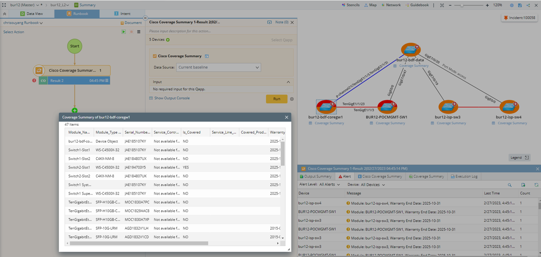This screenshot has height=257, width=541.
Task: Open the Summary link
Action: coord(85,5)
